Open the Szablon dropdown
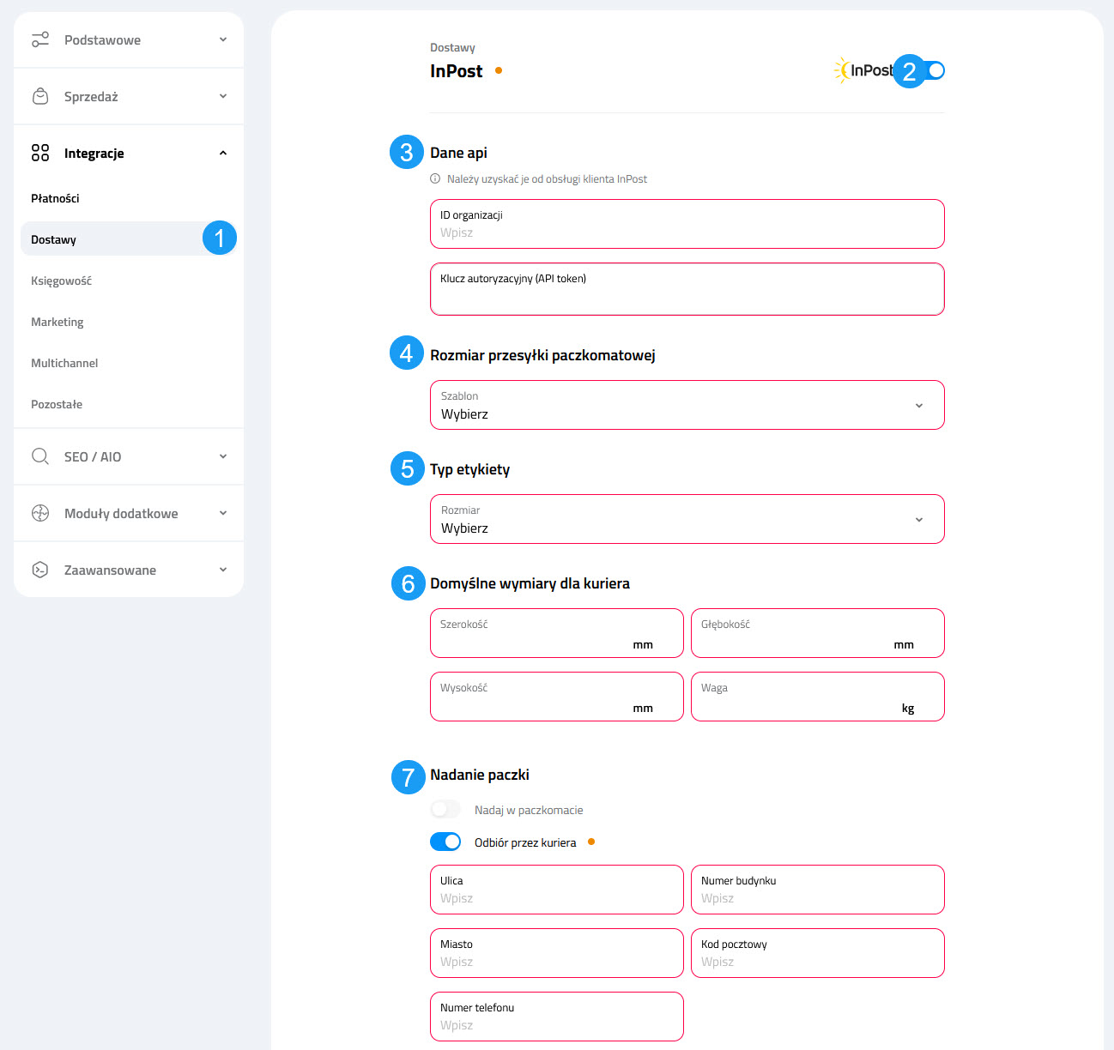The image size is (1114, 1050). (x=687, y=405)
